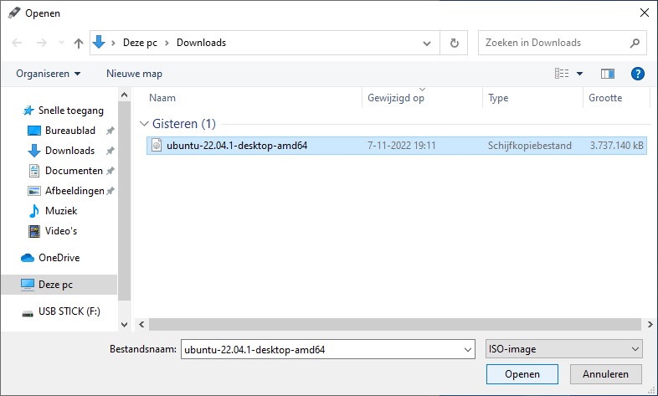Image resolution: width=658 pixels, height=396 pixels.
Task: Expand view options dropdown arrow
Action: pos(579,74)
